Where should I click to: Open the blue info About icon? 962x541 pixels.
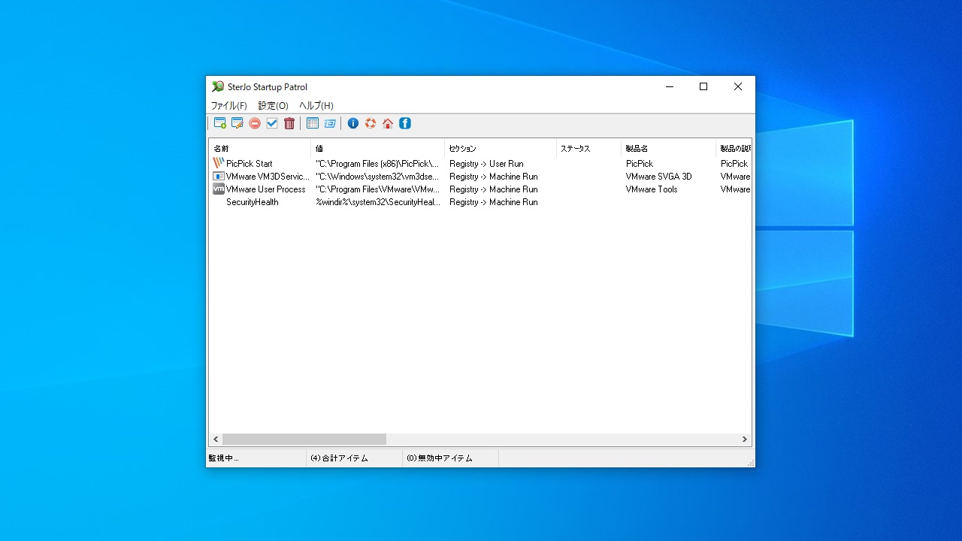click(353, 123)
